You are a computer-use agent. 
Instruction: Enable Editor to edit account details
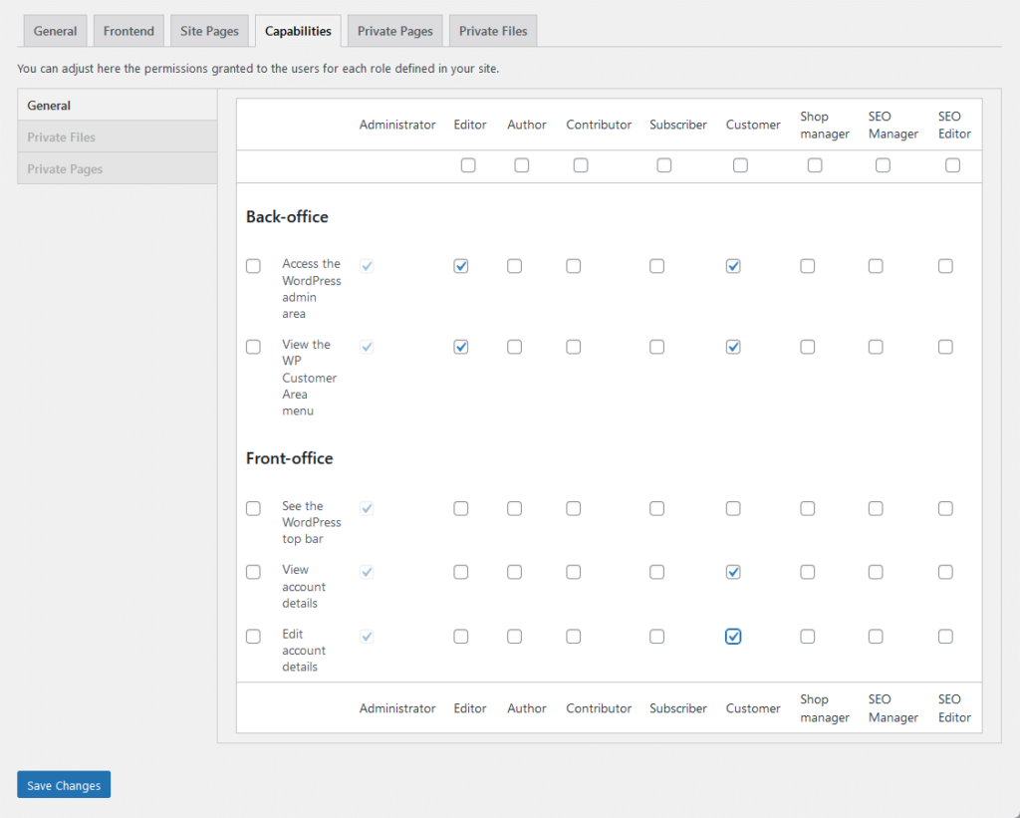(x=460, y=637)
